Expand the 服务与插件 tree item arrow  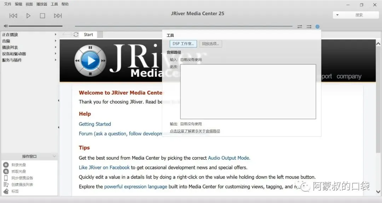56,60
